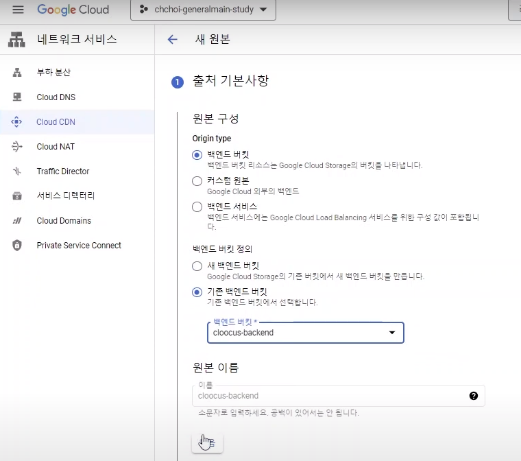Screen dimensions: 521x461
Task: Click the Cloud CDN sidebar icon
Action: (x=16, y=121)
